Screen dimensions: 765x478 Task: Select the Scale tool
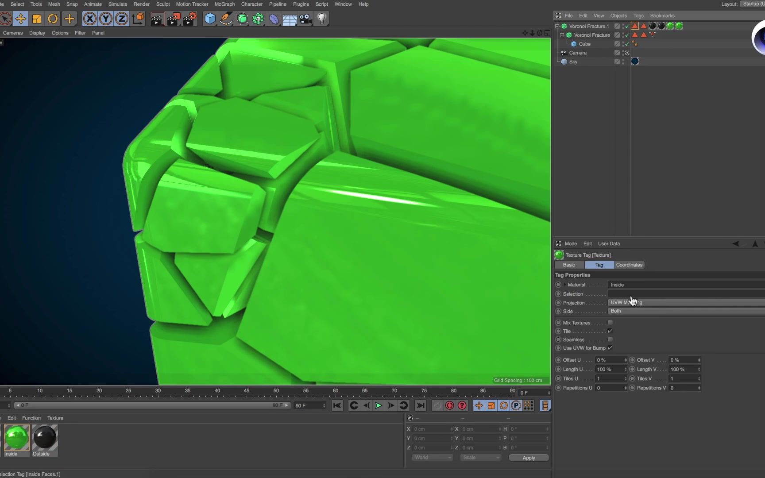(x=37, y=19)
